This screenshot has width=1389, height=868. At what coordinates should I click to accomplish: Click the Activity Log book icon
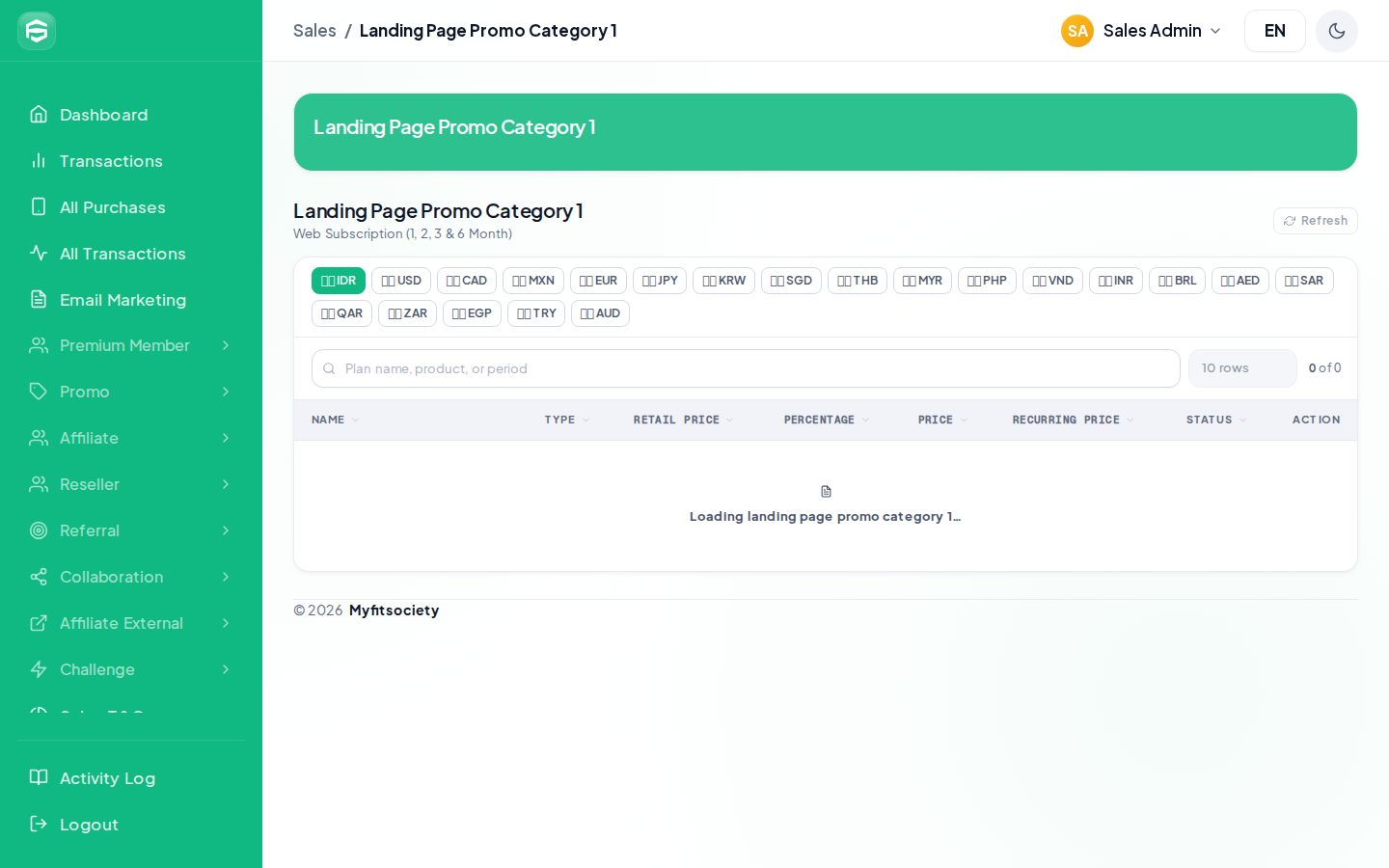click(x=39, y=777)
